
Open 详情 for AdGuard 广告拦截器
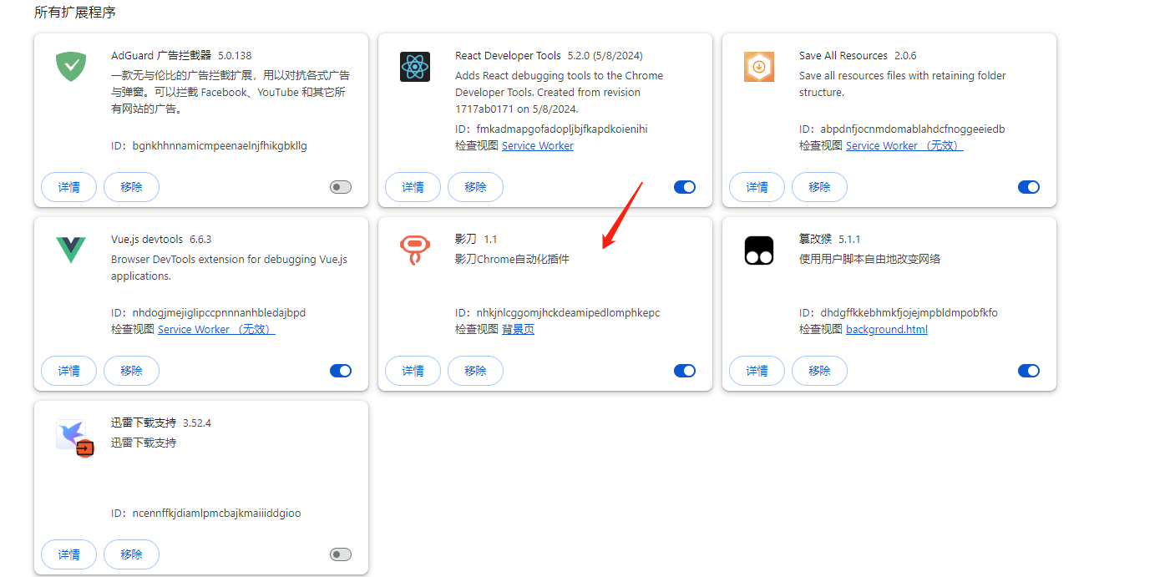tap(69, 187)
